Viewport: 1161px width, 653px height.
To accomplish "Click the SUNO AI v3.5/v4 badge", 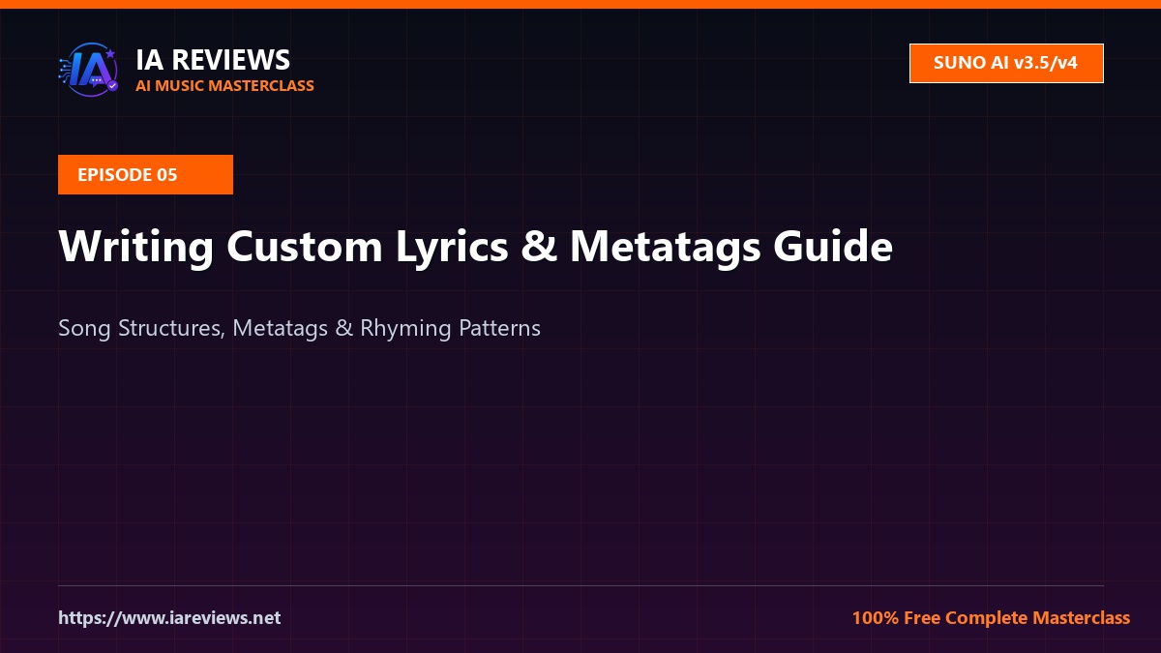I will pos(1006,64).
